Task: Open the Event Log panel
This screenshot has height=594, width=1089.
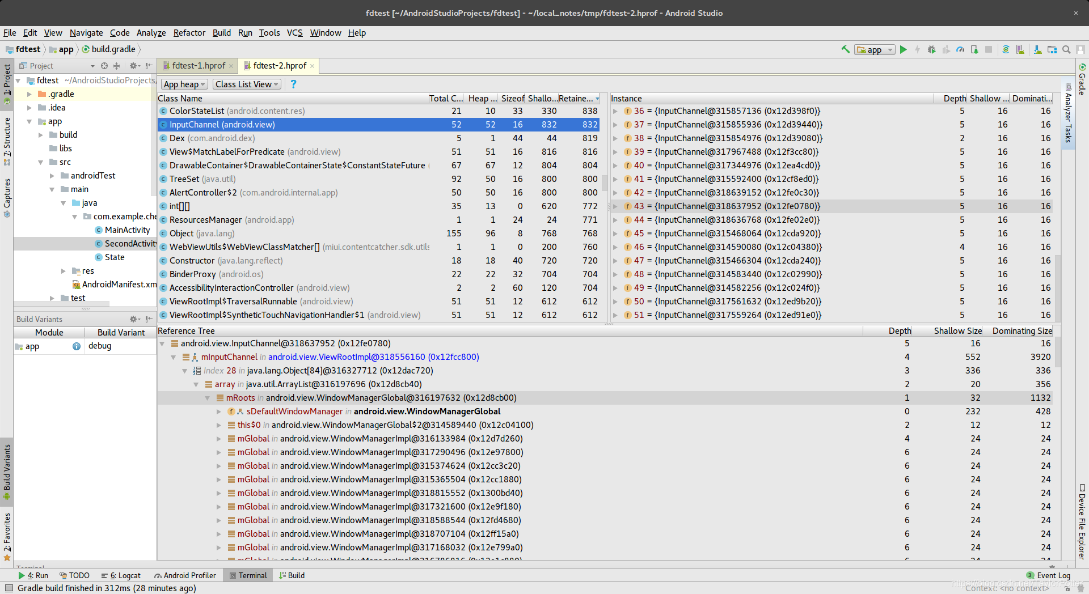Action: 1049,575
